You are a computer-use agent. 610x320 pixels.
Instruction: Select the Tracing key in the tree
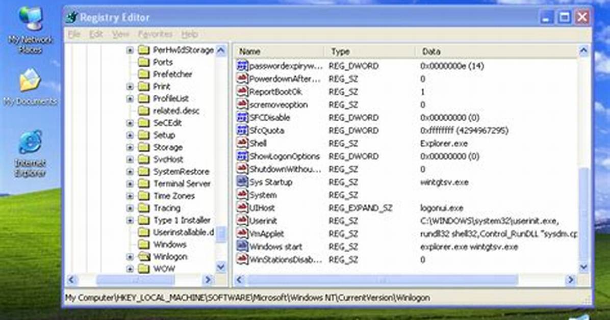click(167, 208)
